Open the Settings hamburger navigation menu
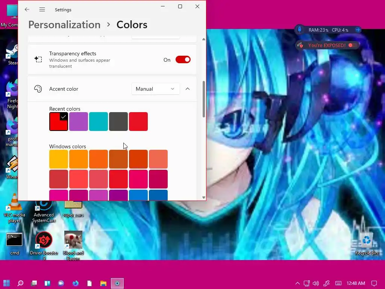 tap(42, 9)
